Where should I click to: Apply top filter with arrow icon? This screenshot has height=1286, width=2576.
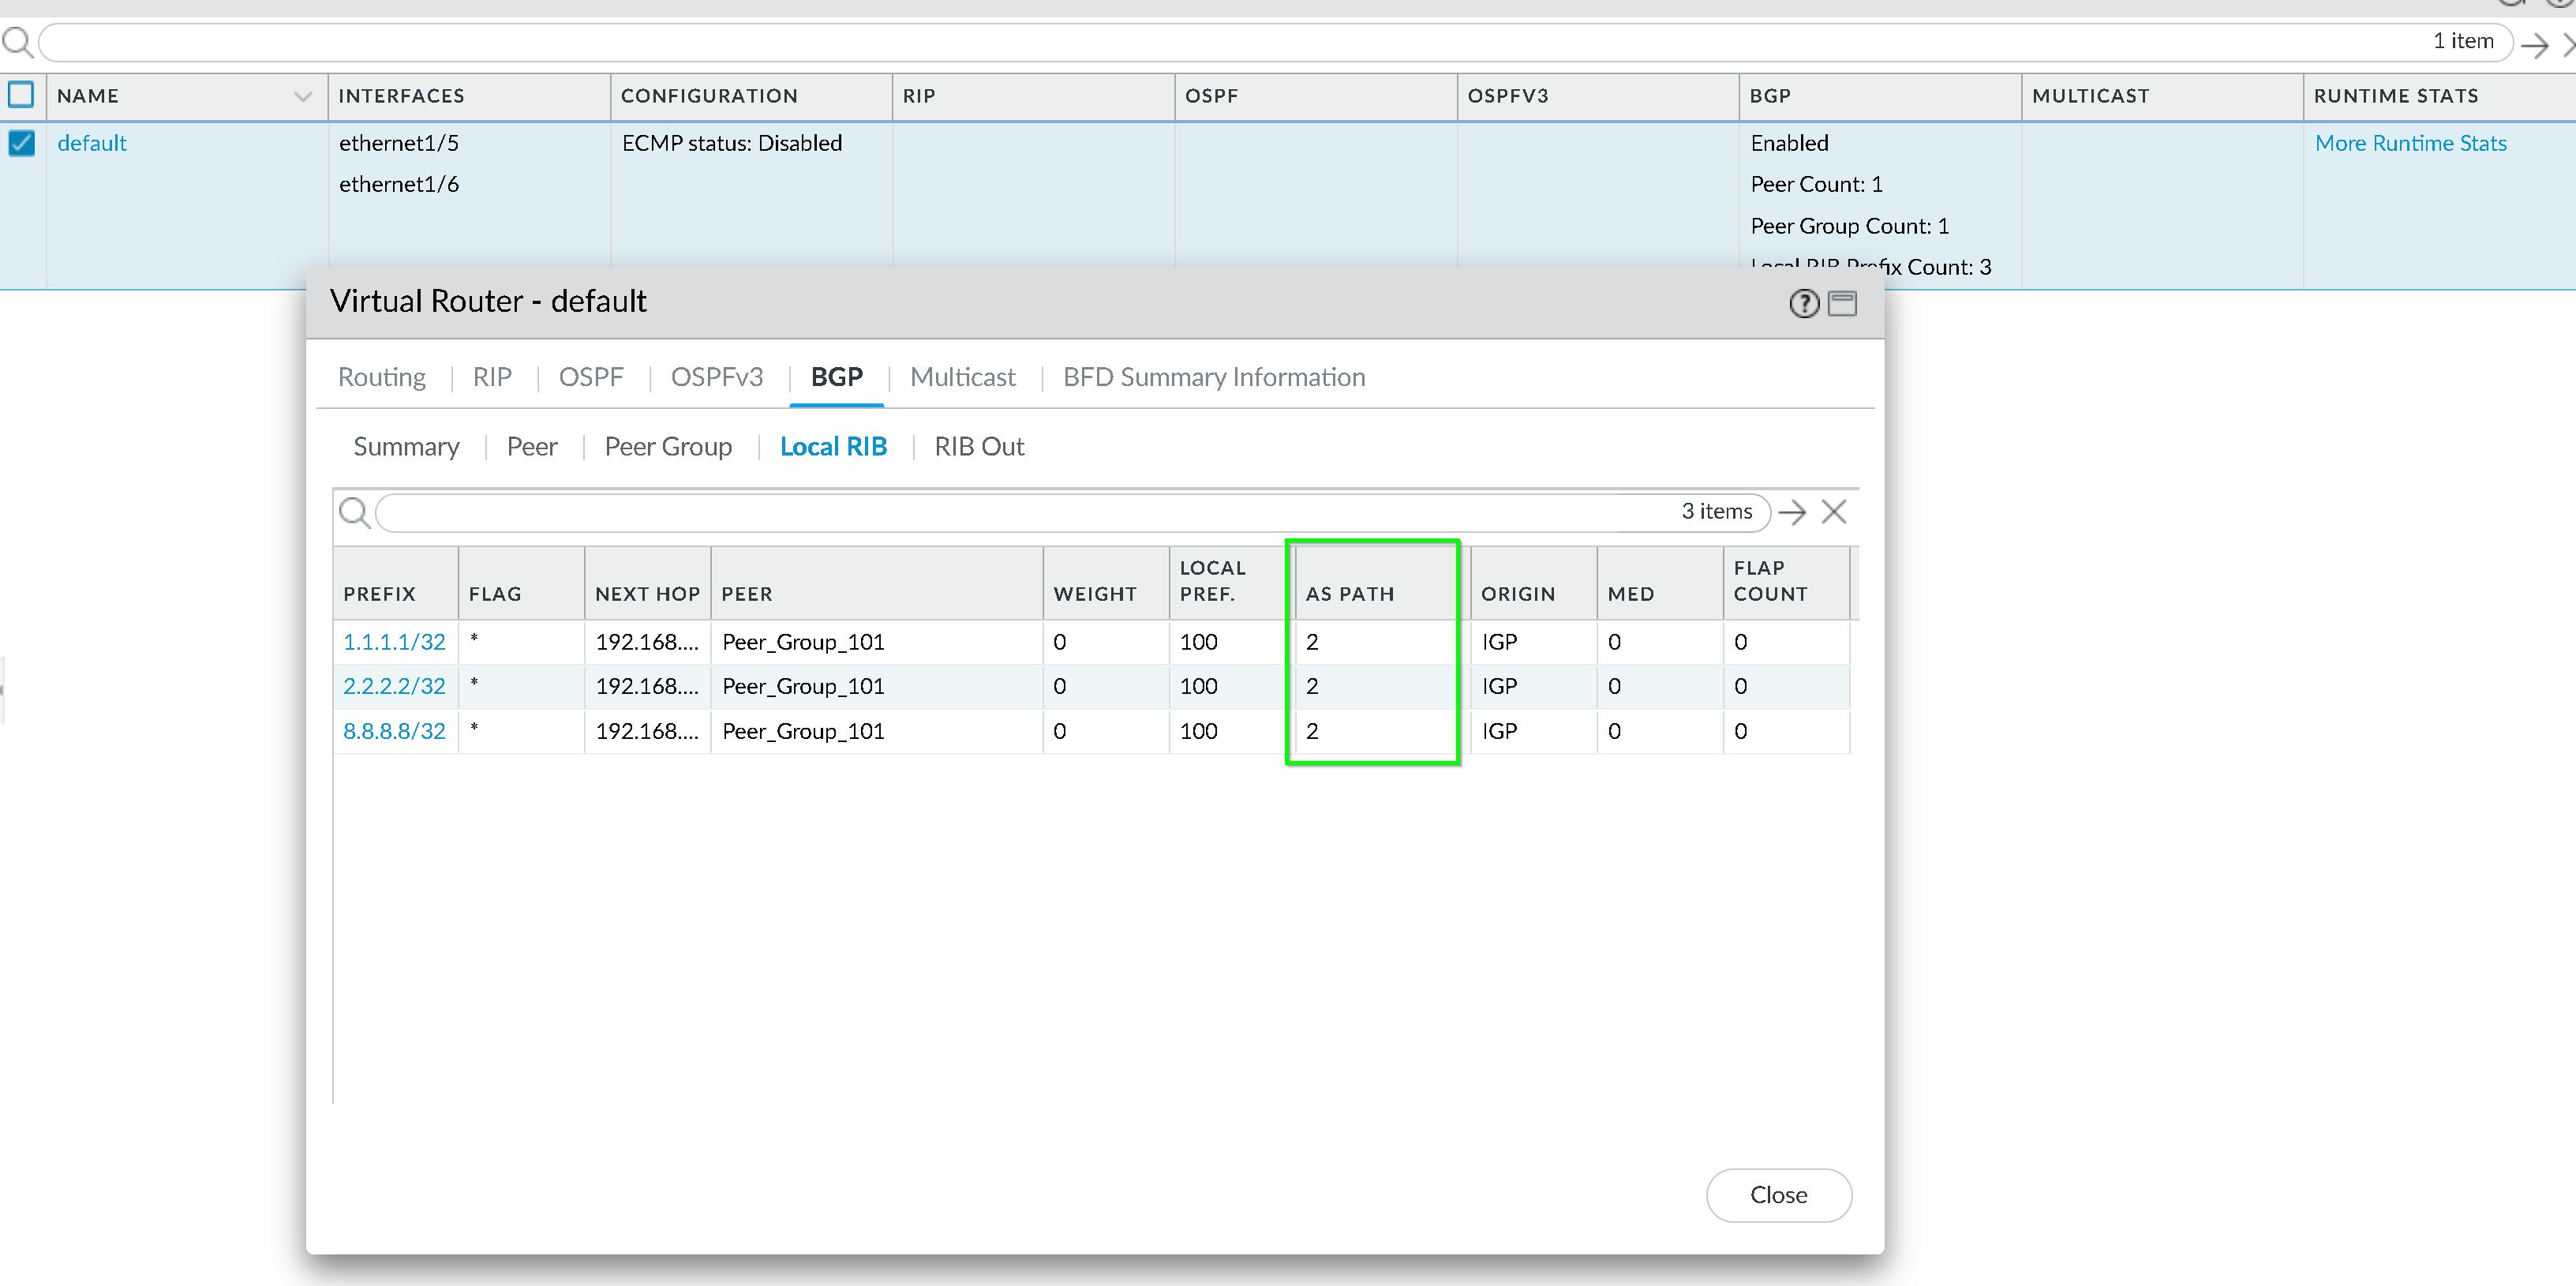[x=2534, y=45]
